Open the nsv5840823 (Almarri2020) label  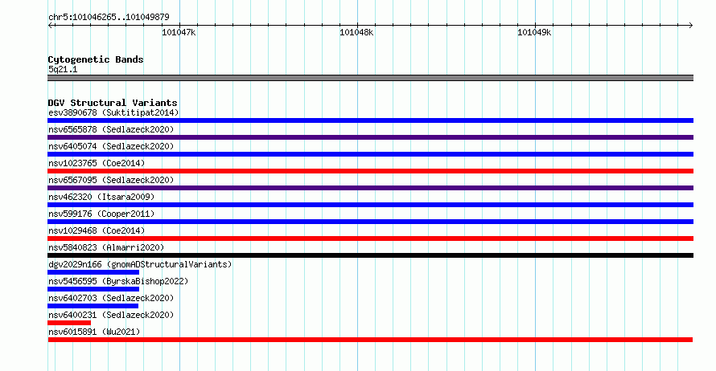tap(106, 247)
